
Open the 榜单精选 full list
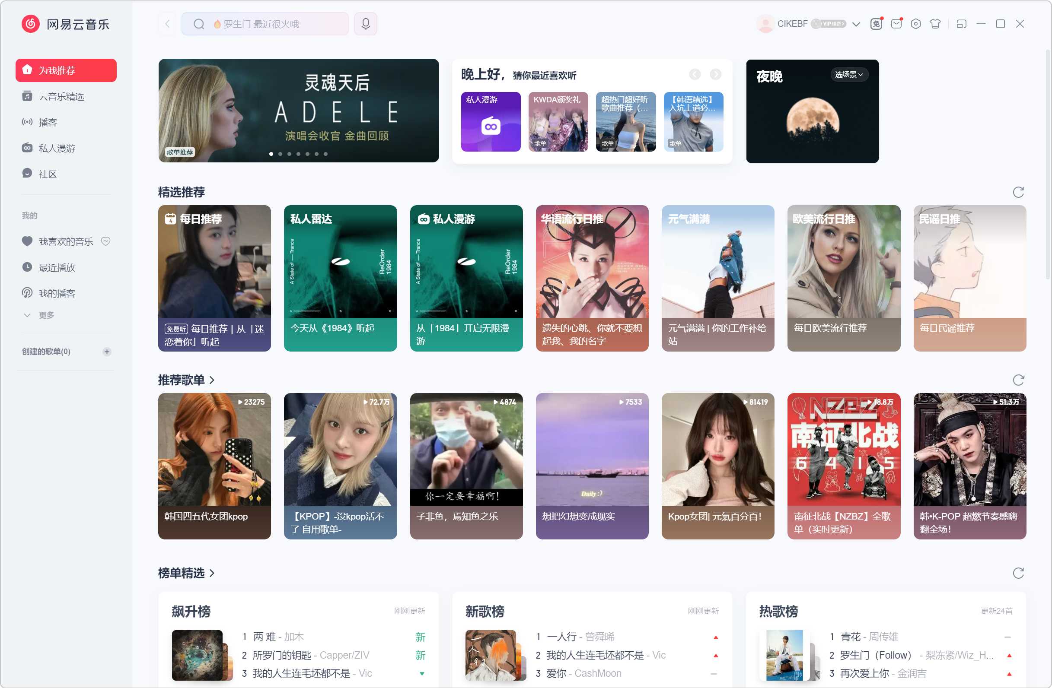[x=186, y=573]
